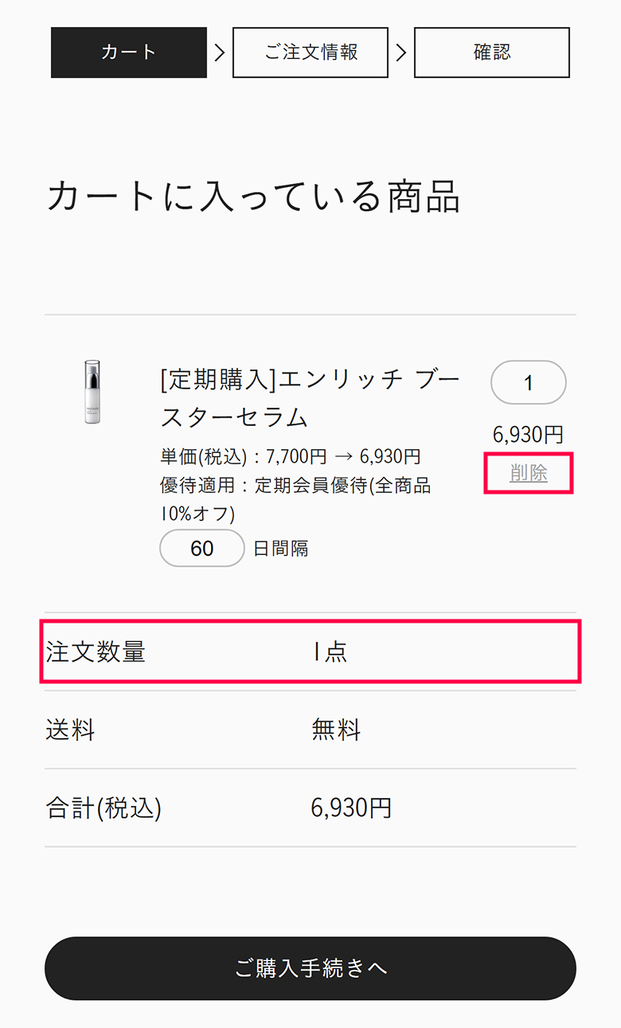The height and width of the screenshot is (1028, 621).
Task: Click the 日間隔 label beside the interval
Action: coord(281,549)
